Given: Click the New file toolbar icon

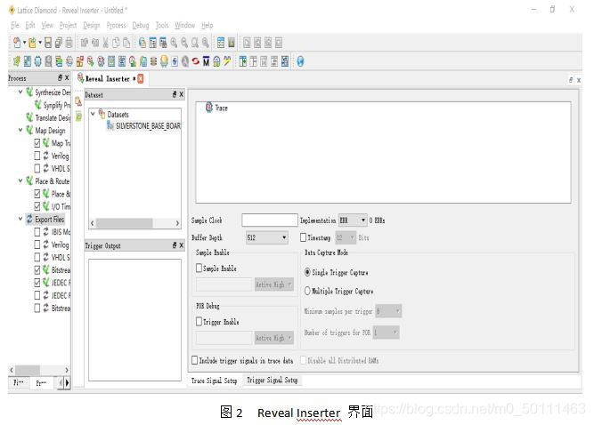Looking at the screenshot, I should (17, 43).
